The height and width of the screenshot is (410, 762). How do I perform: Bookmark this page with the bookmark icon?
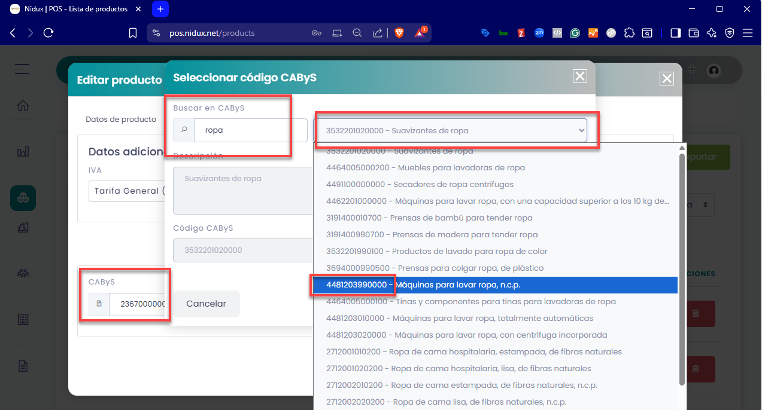coord(133,33)
